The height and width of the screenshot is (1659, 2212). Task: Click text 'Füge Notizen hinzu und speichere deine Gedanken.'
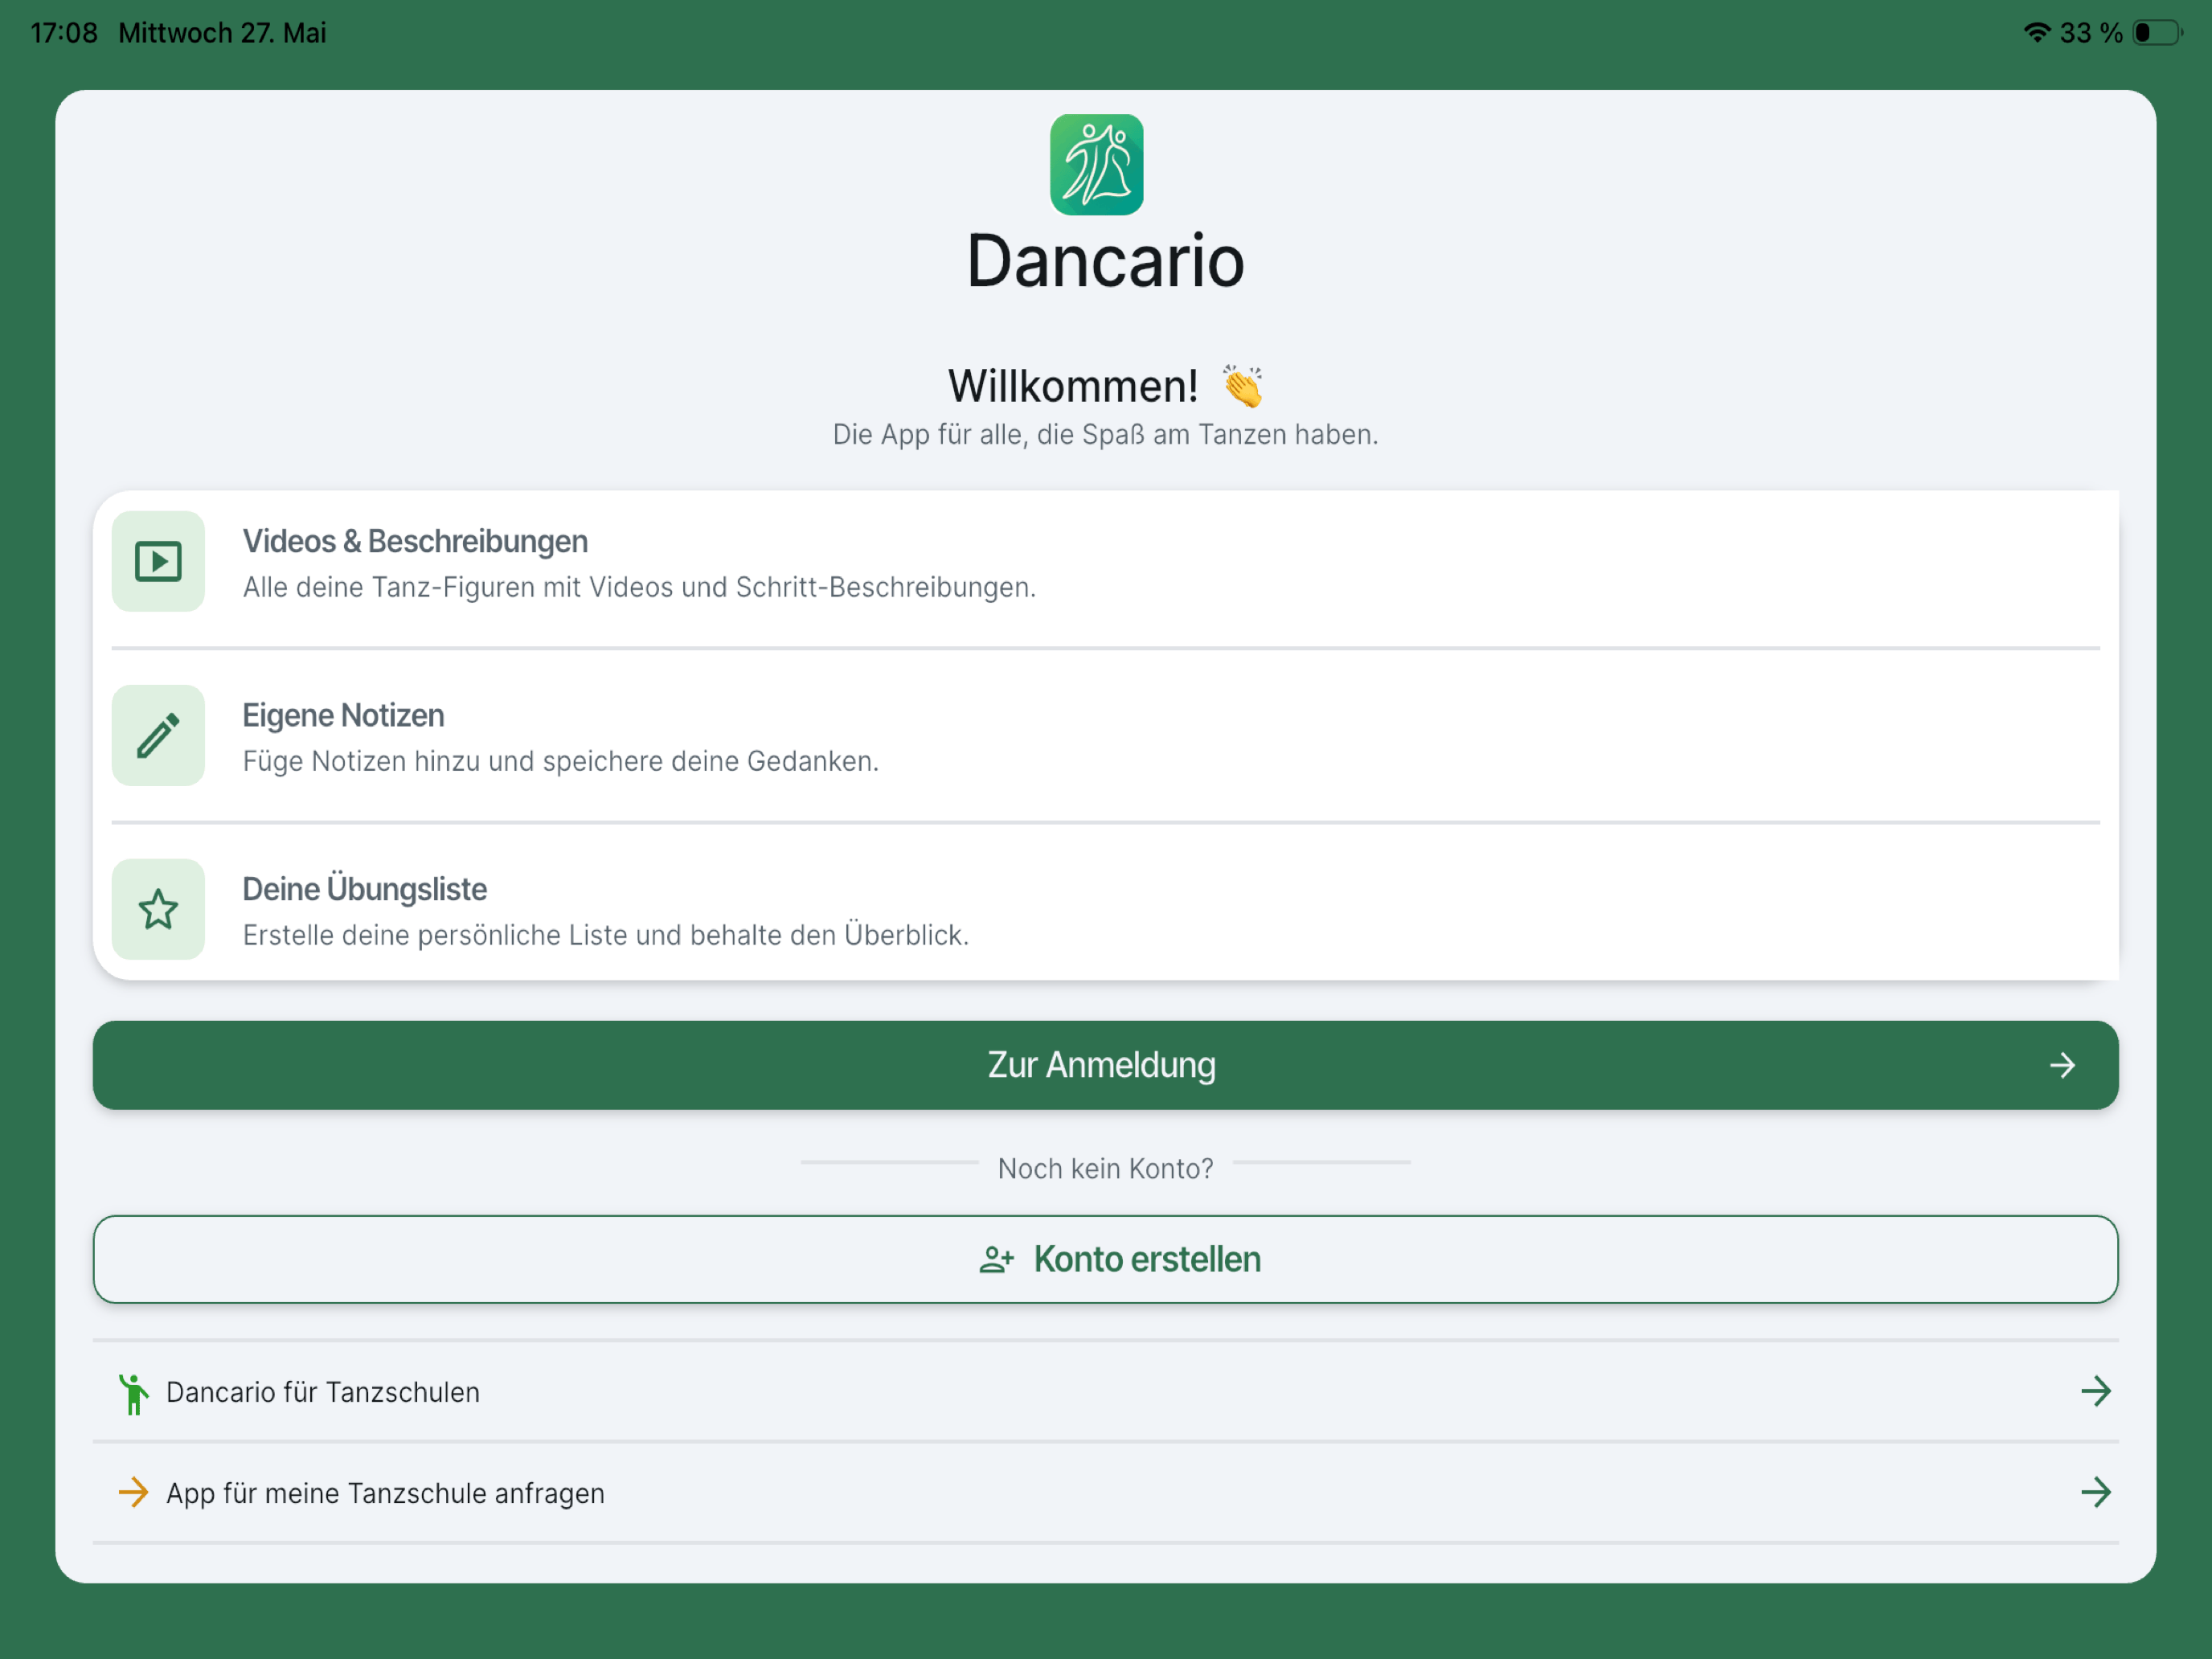point(560,761)
